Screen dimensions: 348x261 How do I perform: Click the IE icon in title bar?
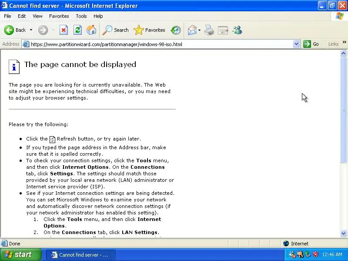4,5
